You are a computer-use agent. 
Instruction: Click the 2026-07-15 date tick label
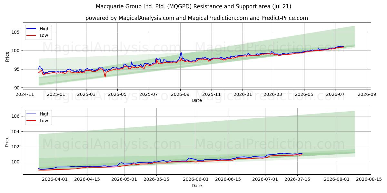tap(297, 179)
